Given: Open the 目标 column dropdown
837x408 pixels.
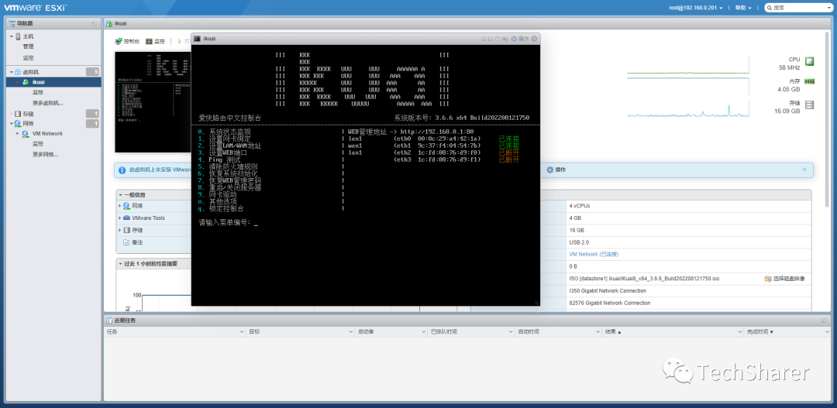Looking at the screenshot, I should click(350, 331).
